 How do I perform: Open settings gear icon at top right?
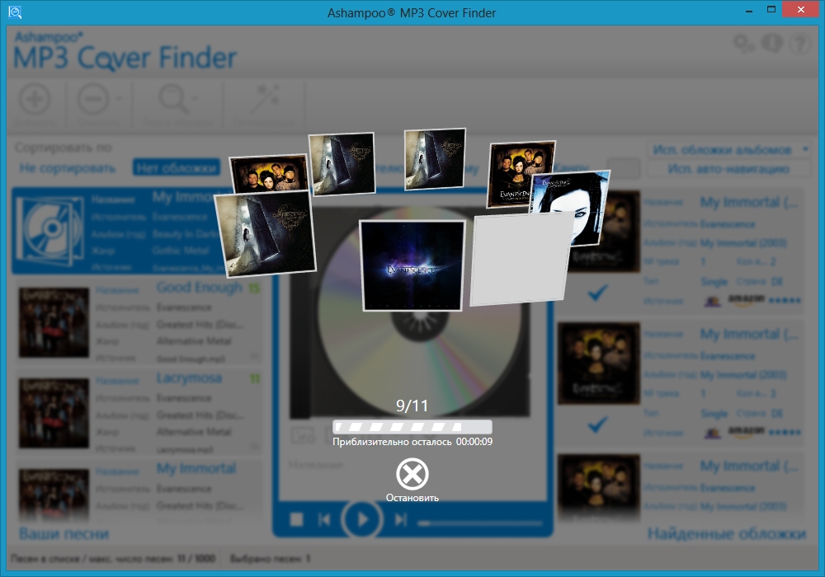coord(744,43)
